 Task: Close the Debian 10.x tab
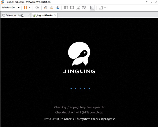[28, 15]
